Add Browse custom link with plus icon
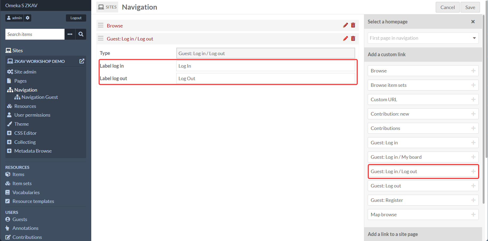This screenshot has width=488, height=241. (x=473, y=71)
